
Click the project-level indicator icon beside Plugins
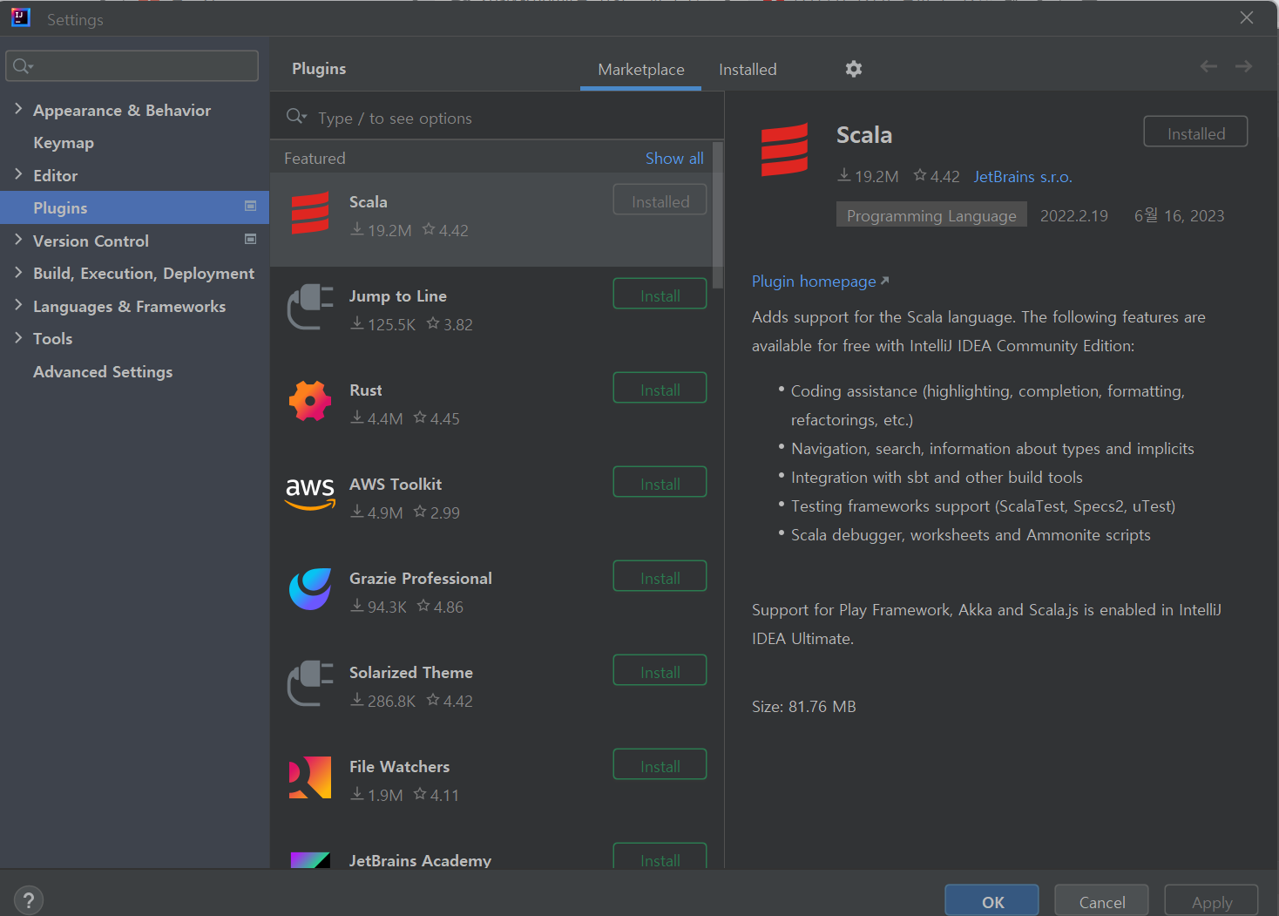[251, 206]
